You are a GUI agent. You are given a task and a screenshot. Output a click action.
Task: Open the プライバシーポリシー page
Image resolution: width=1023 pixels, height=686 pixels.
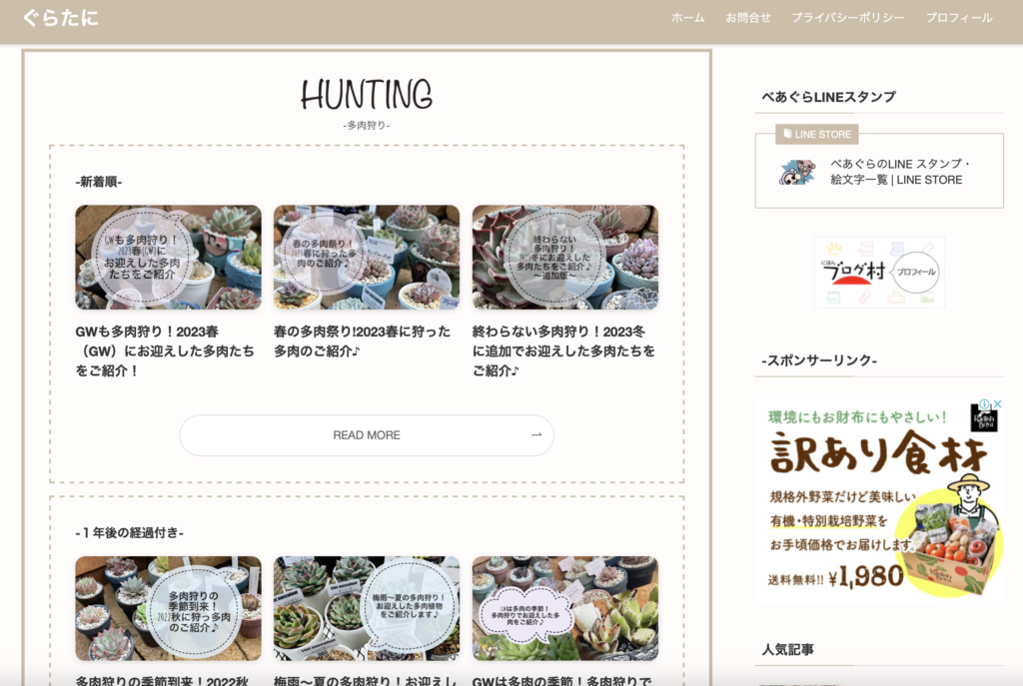[848, 18]
